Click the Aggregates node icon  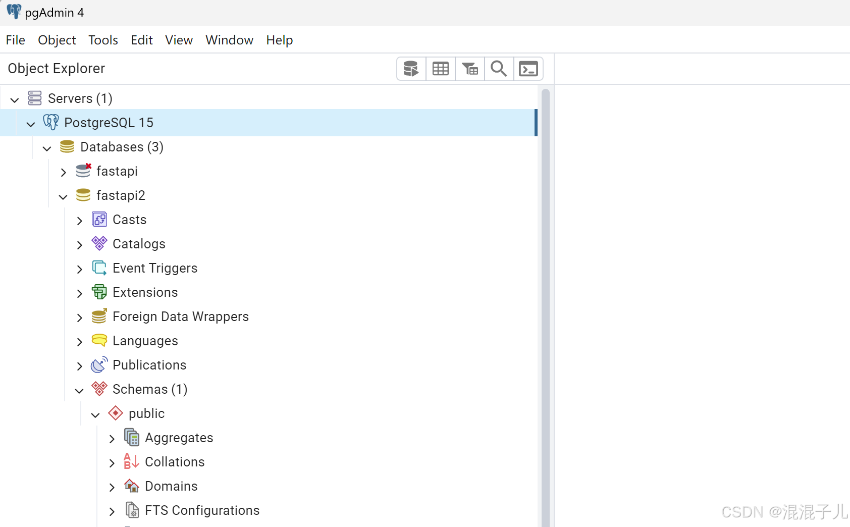coord(132,437)
